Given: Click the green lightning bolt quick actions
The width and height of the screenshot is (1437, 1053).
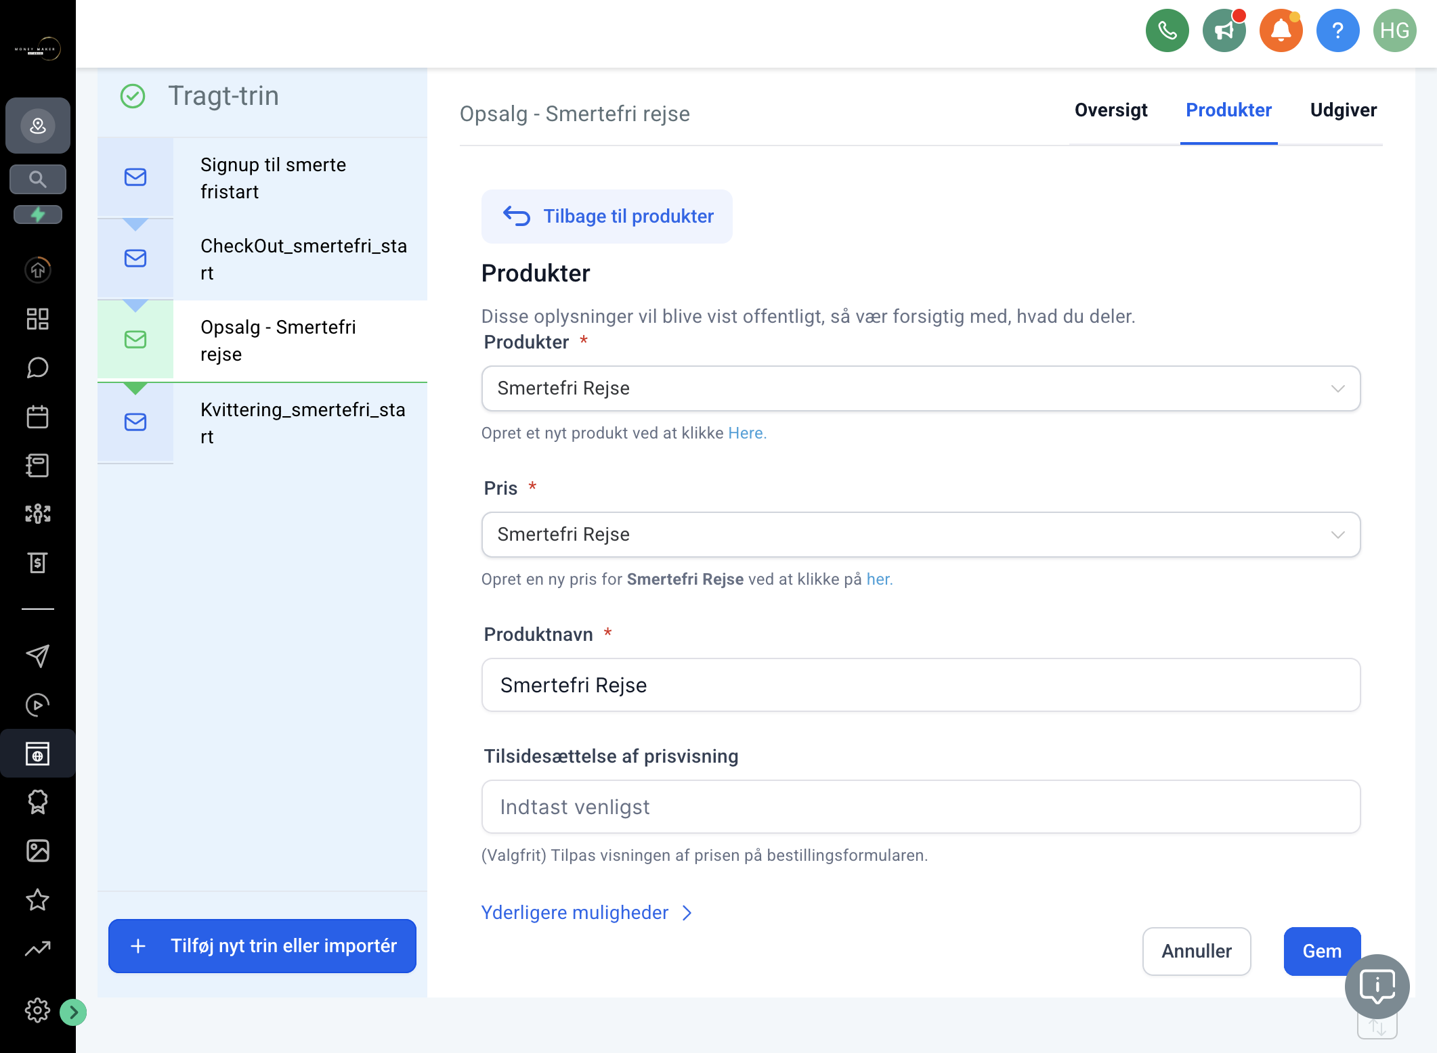Looking at the screenshot, I should tap(38, 215).
